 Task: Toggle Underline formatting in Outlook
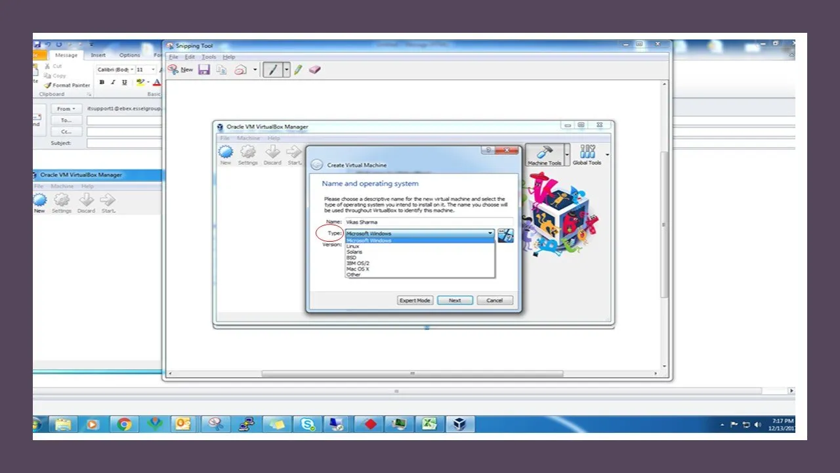click(x=124, y=82)
